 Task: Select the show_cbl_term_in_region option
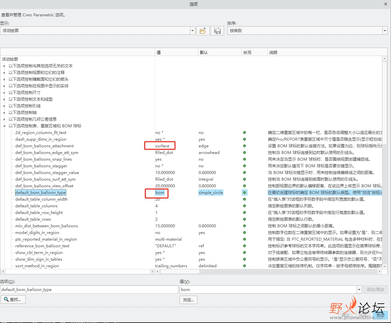(39, 253)
